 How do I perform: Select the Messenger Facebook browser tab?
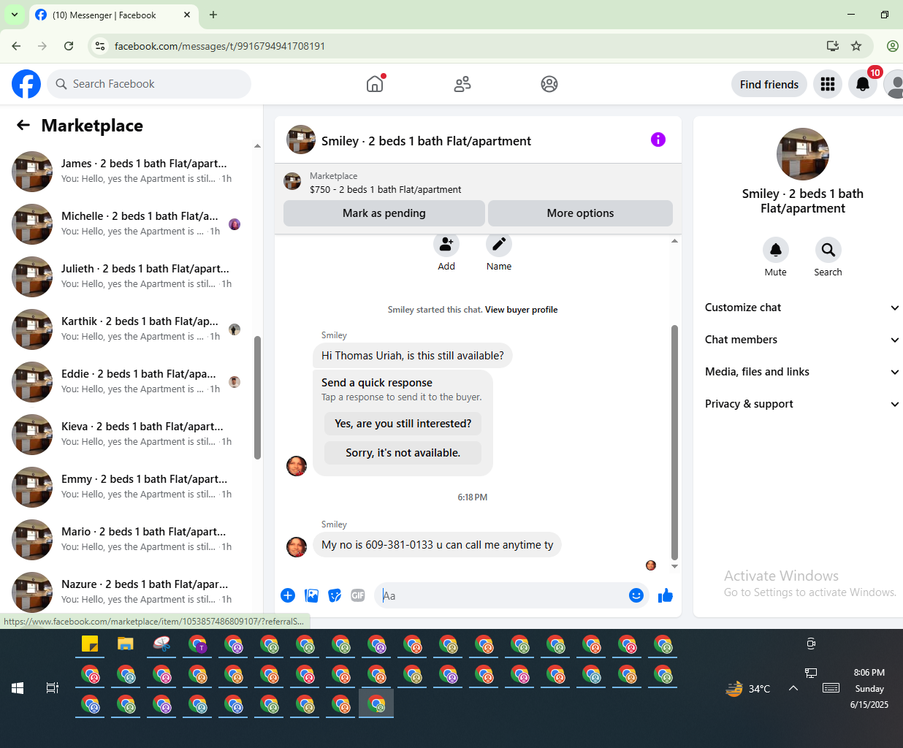point(114,15)
